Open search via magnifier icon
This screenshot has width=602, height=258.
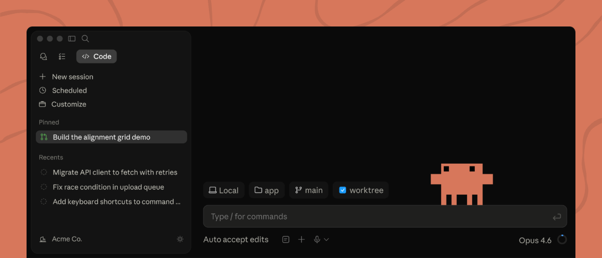85,39
